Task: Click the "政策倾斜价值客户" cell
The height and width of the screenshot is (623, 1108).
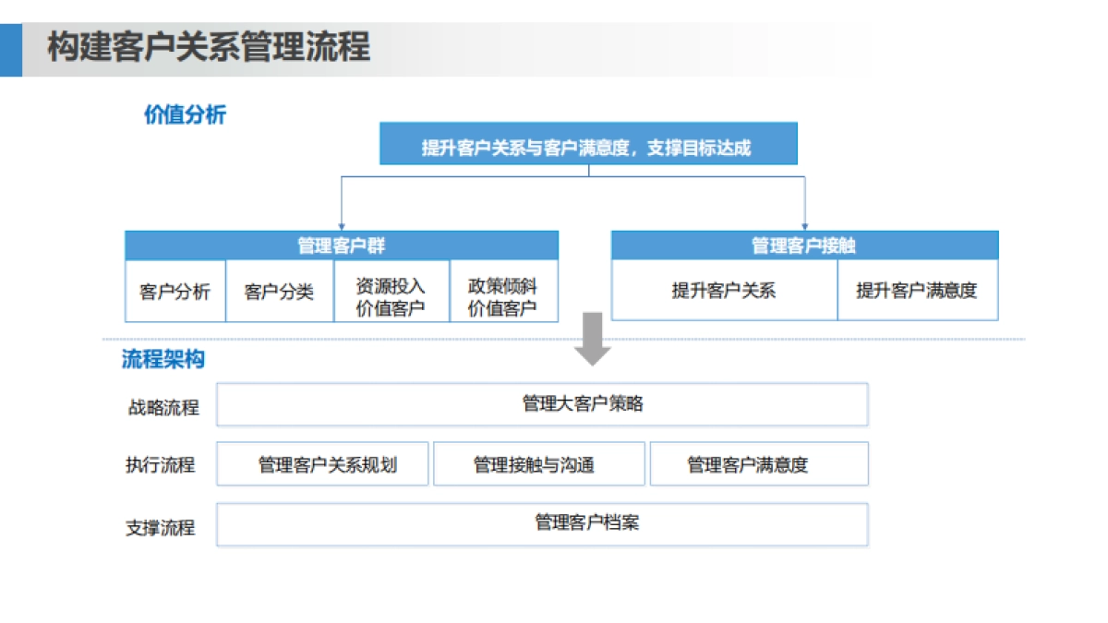Action: tap(502, 291)
